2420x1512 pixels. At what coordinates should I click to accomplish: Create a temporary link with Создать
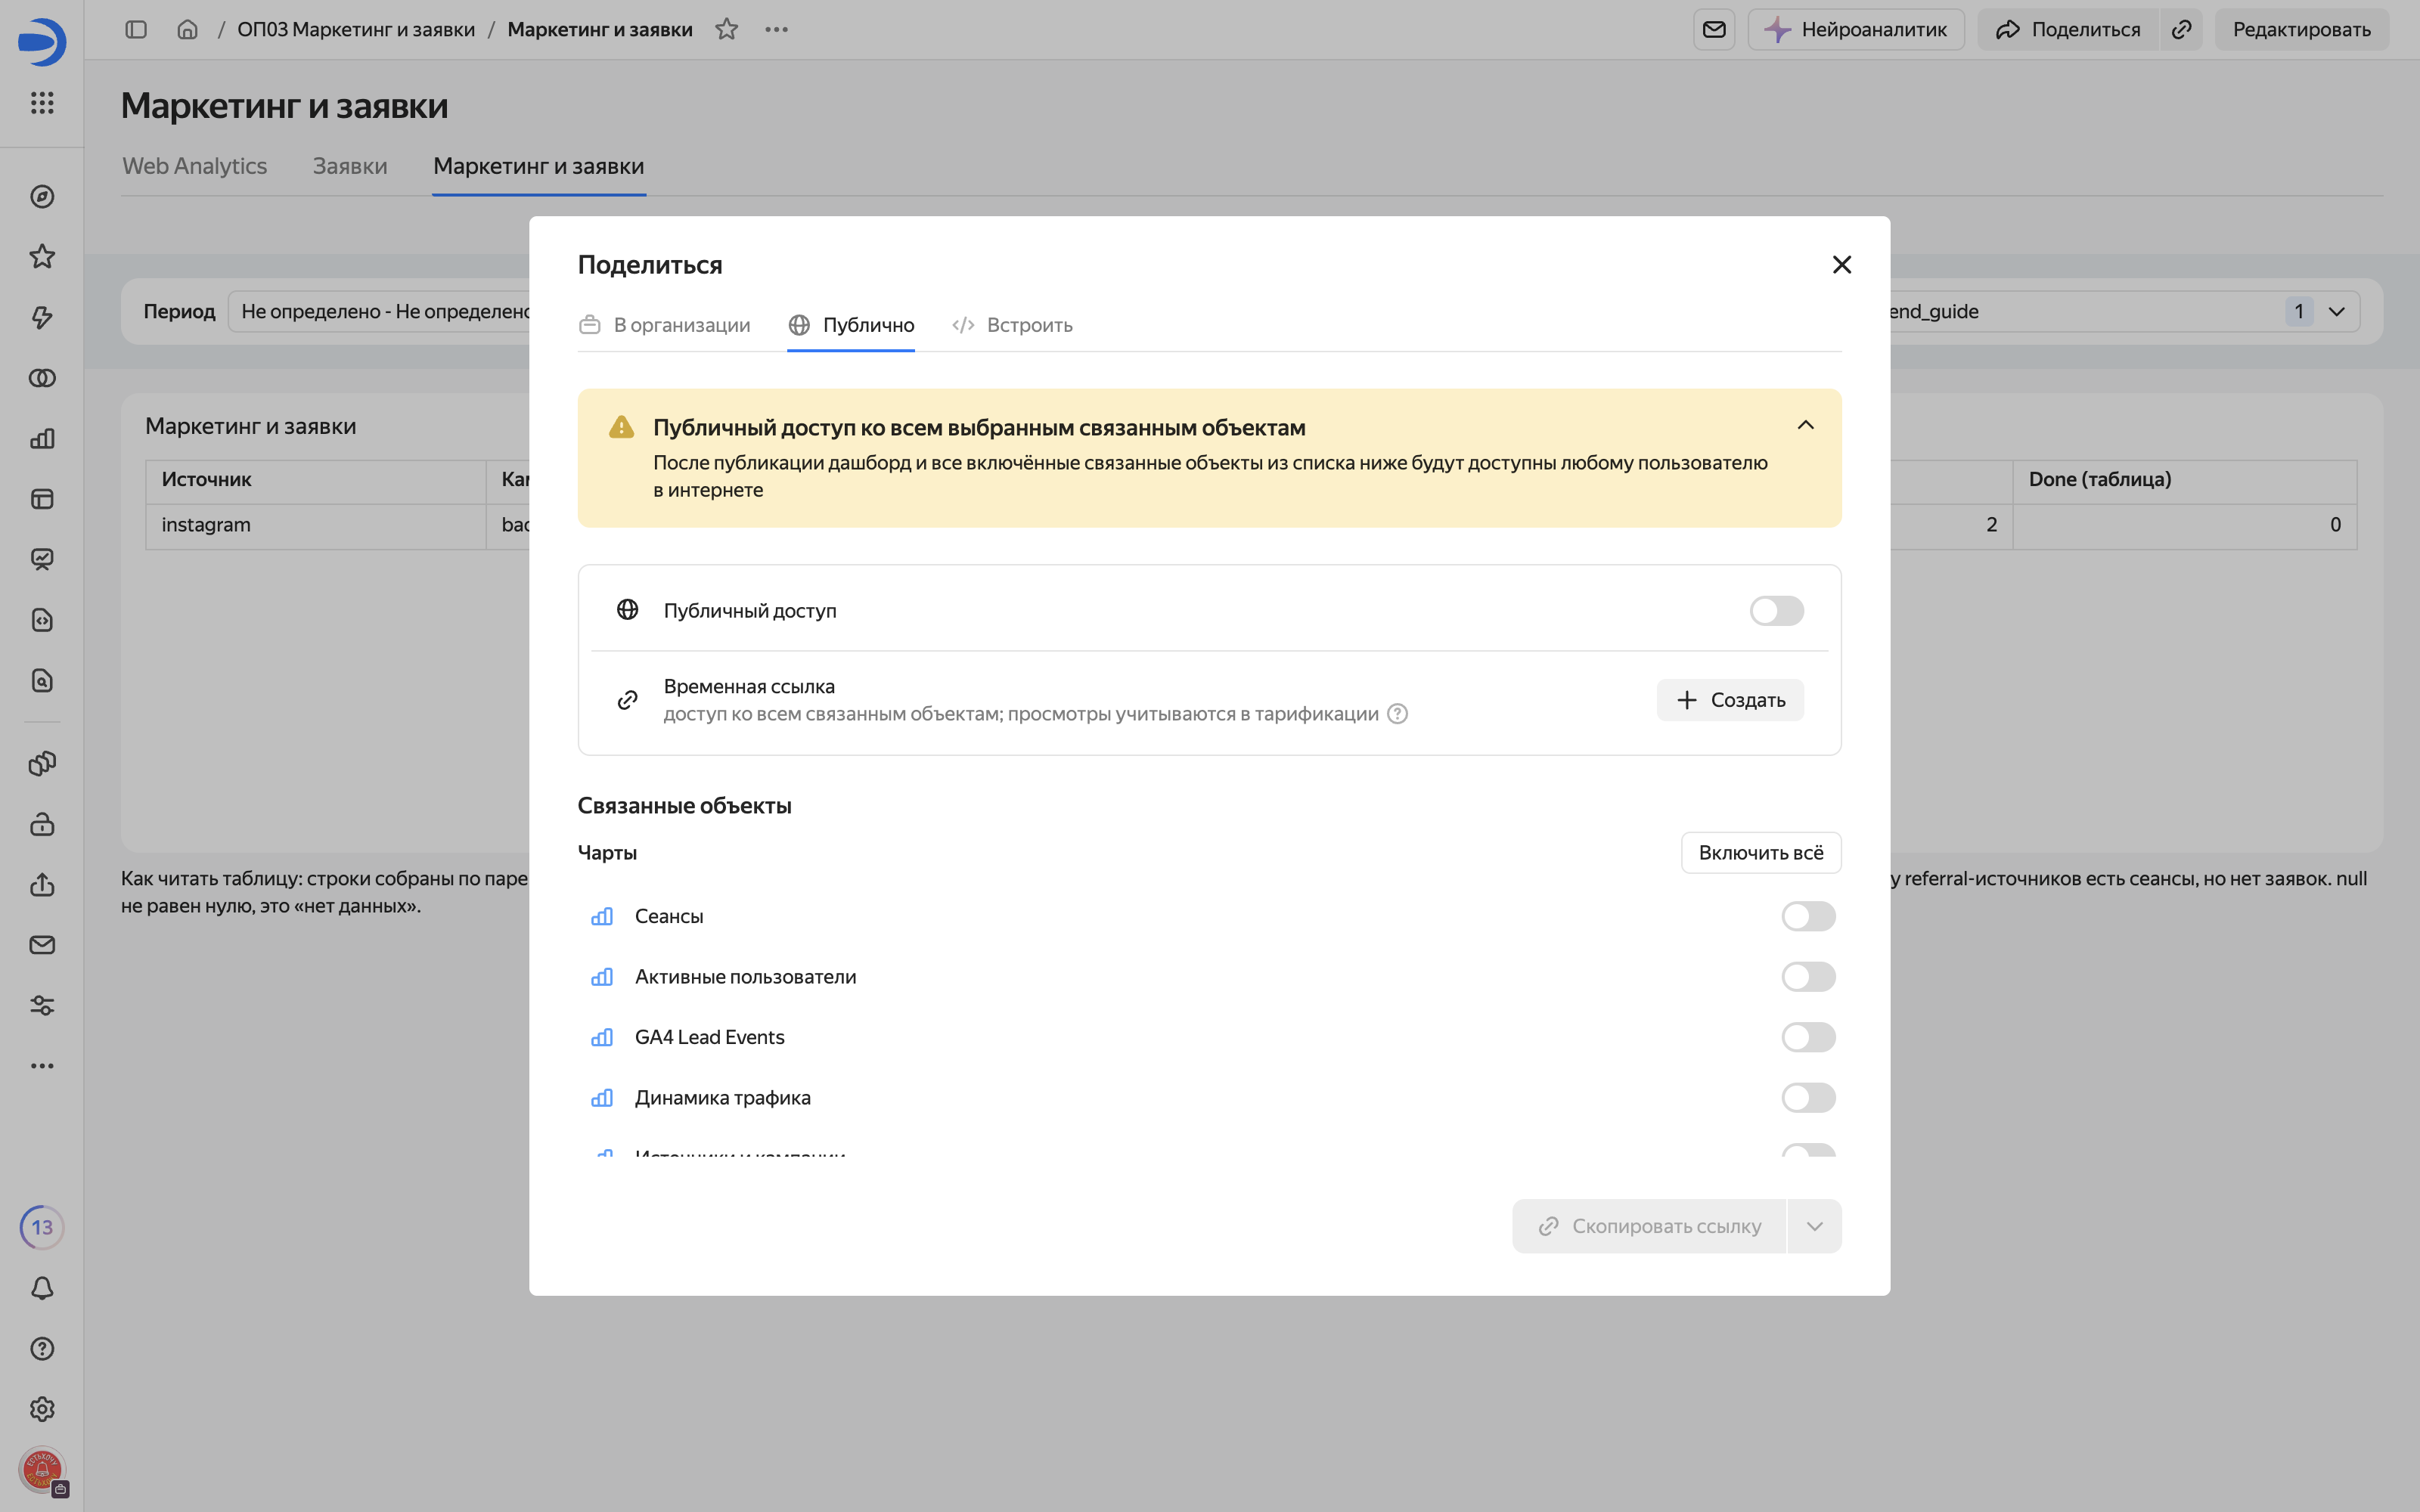(x=1730, y=700)
